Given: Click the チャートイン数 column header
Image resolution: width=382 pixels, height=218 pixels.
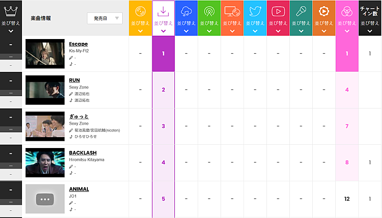Looking at the screenshot, I should click(x=370, y=11).
